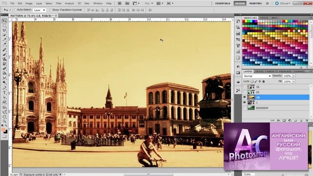Select the Dodge tool
The height and width of the screenshot is (176, 313).
point(4,83)
